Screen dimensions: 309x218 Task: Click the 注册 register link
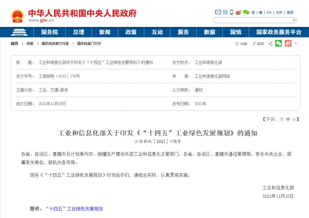279,13
